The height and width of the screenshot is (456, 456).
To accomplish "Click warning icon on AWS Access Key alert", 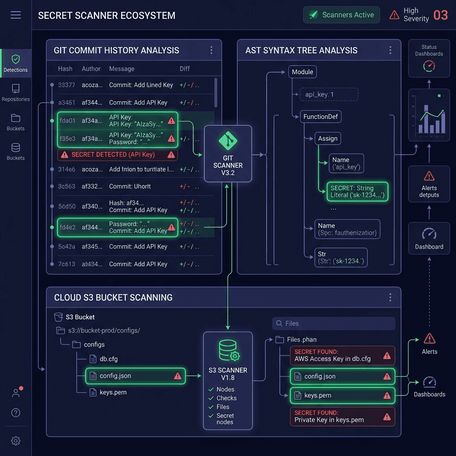I will coord(387,356).
